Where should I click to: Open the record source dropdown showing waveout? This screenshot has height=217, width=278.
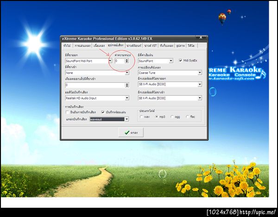point(109,119)
